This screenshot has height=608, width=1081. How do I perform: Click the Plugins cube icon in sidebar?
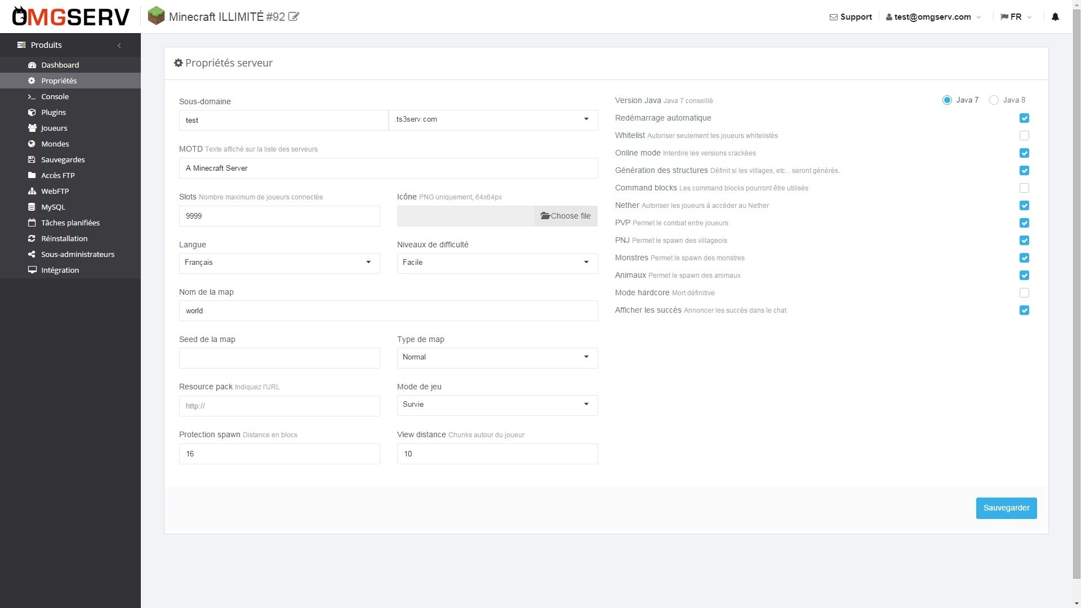pyautogui.click(x=32, y=112)
